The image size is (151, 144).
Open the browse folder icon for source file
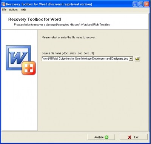(137, 58)
